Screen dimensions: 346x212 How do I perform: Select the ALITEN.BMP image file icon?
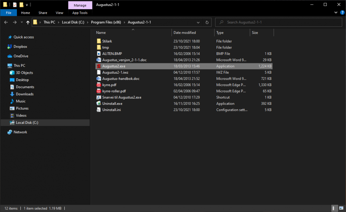(99, 54)
